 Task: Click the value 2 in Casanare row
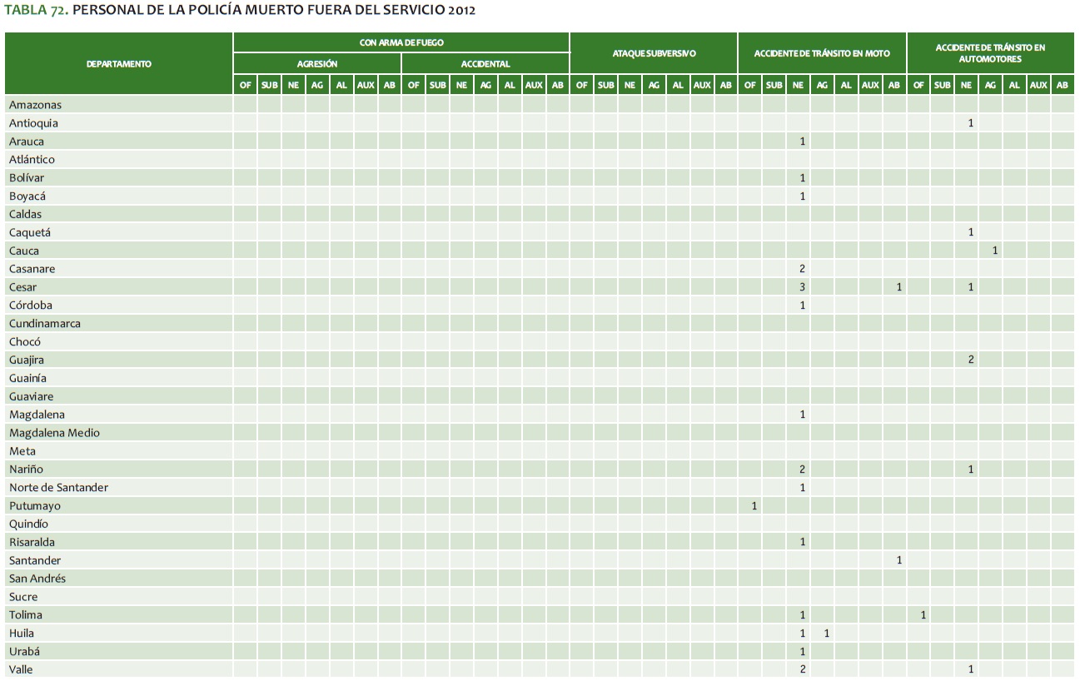tap(802, 269)
